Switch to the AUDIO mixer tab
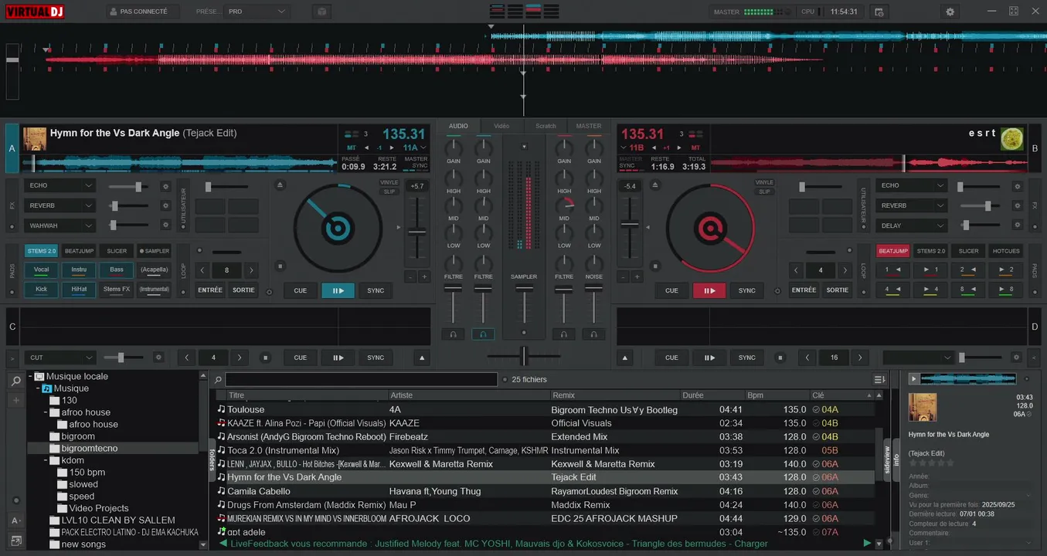Screen dimensions: 1047x556 click(458, 126)
